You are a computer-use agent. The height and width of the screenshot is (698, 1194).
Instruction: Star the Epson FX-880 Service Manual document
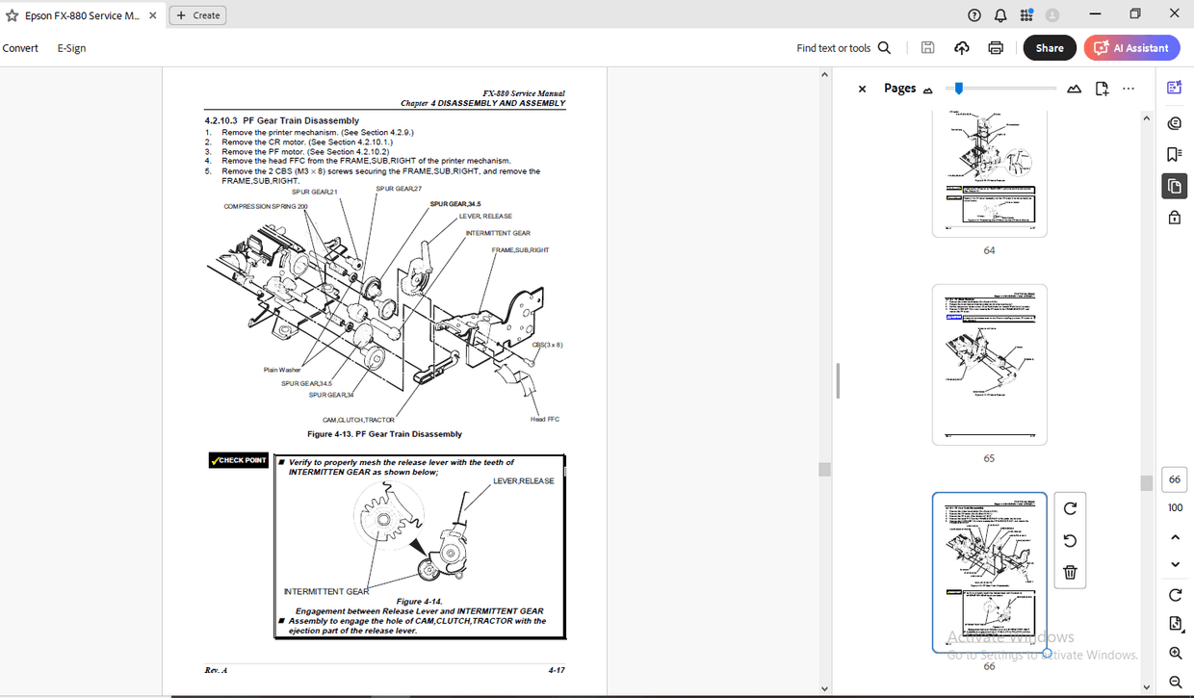click(12, 15)
